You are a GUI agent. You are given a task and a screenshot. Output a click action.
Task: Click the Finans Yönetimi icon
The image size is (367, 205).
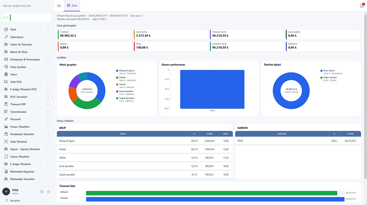coord(6,127)
